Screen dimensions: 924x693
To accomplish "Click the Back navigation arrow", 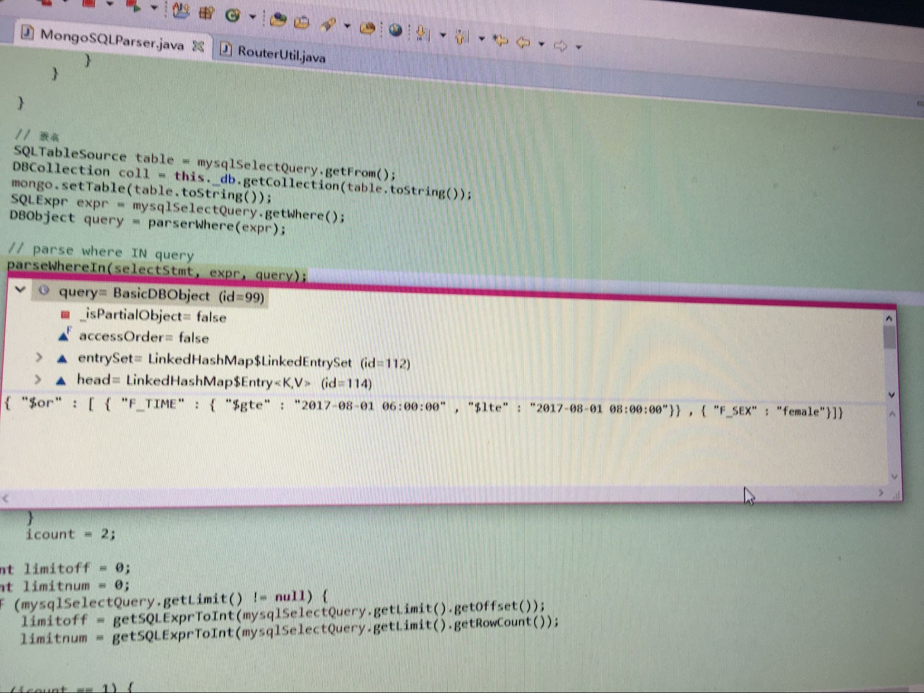I will point(523,42).
